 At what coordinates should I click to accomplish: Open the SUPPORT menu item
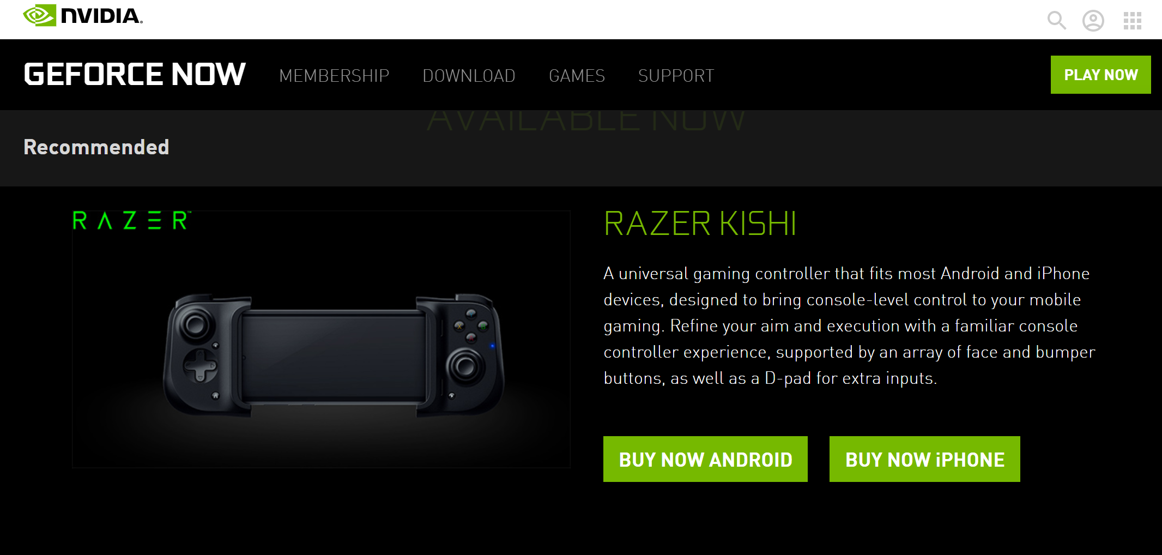click(676, 75)
